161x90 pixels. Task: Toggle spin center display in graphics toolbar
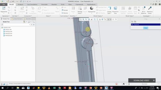(x=111, y=19)
